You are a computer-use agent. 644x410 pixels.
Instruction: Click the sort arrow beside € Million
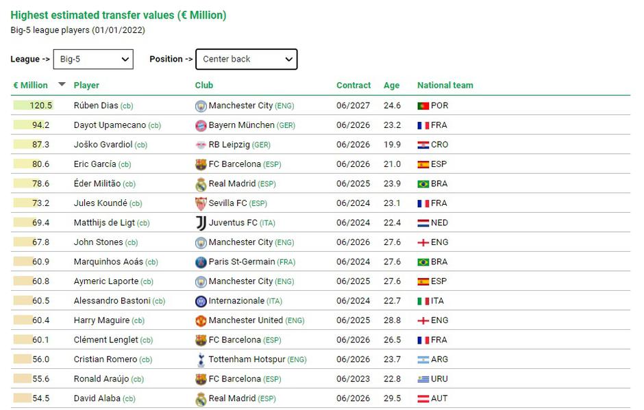coord(62,85)
